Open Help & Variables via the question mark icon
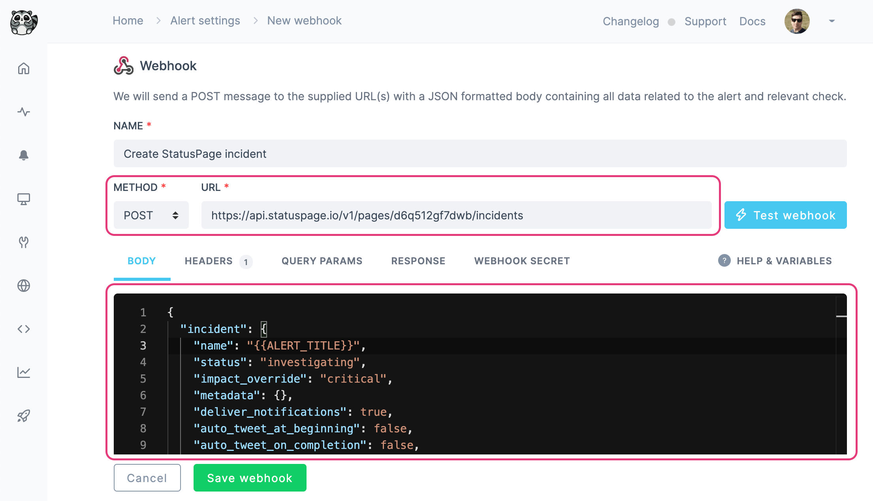 point(724,261)
